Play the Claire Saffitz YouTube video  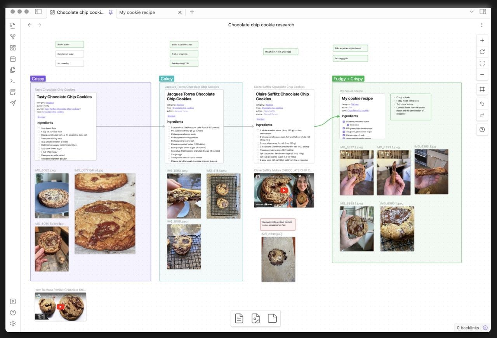[284, 190]
